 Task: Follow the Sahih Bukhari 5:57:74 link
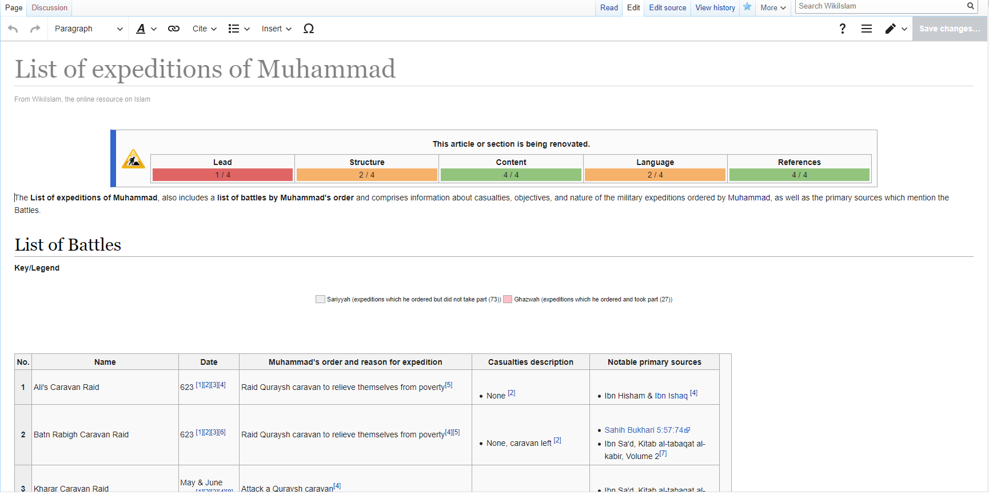[644, 430]
